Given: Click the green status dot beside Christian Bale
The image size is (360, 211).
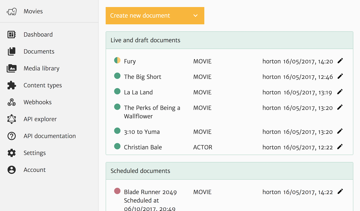Looking at the screenshot, I should (x=117, y=146).
